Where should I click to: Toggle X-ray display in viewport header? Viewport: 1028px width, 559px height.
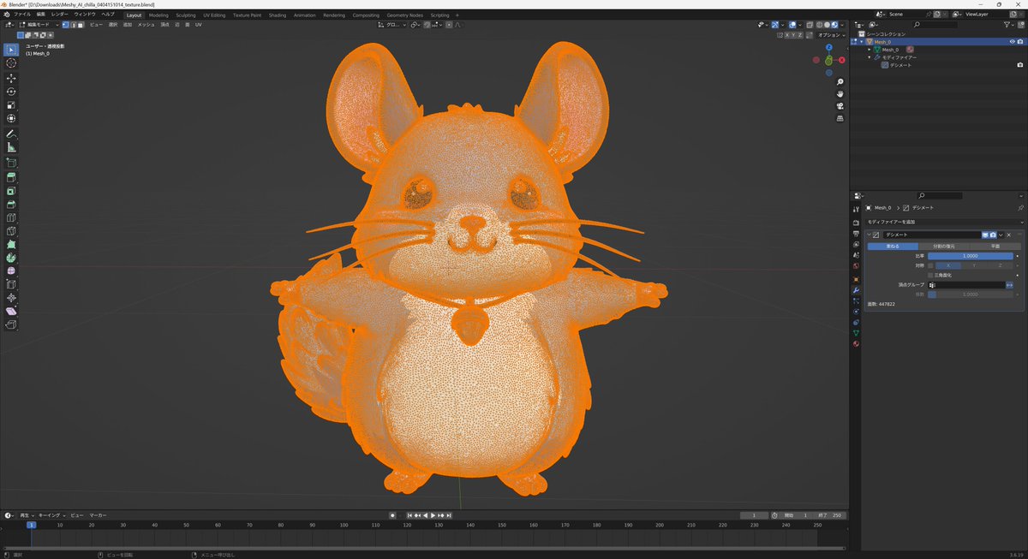point(809,25)
